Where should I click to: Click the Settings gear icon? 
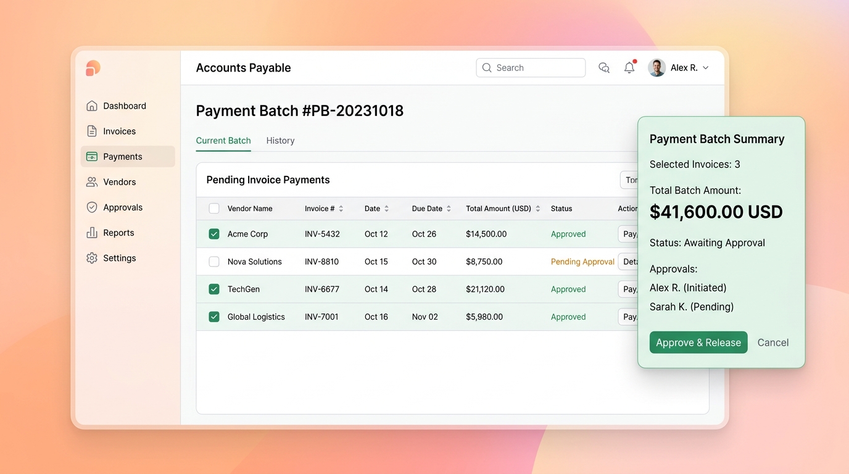pos(92,258)
